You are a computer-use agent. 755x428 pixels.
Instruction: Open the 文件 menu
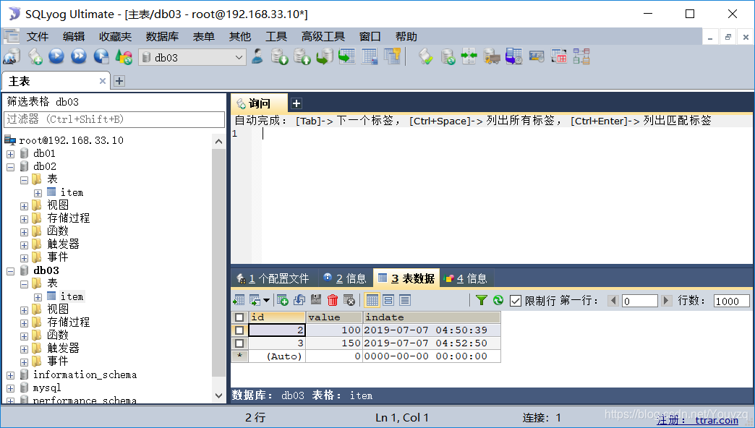(x=37, y=37)
